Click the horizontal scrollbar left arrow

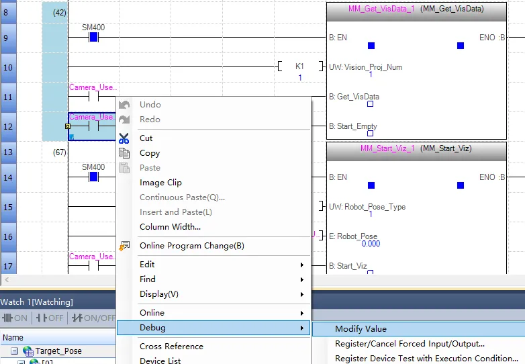tap(5, 279)
